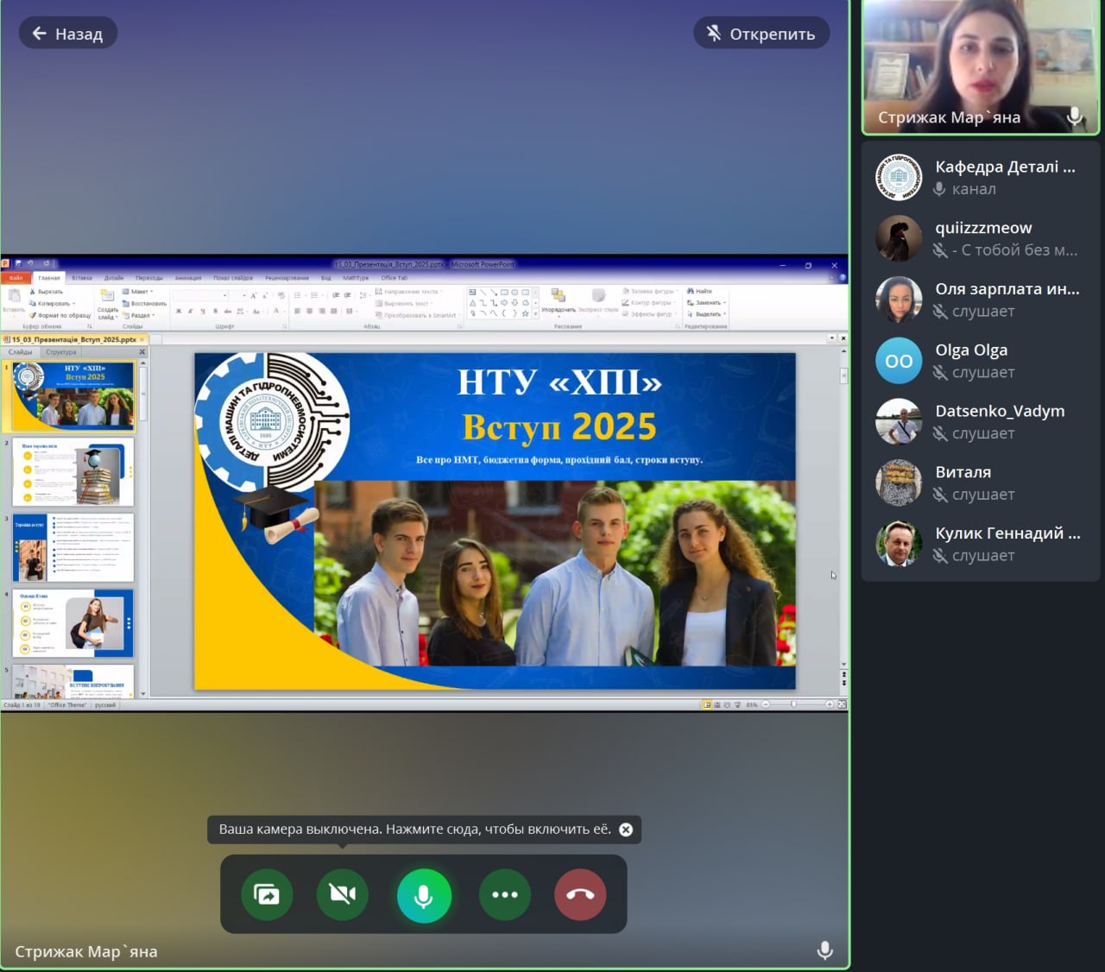Click the screen share button in call controls
This screenshot has height=972, width=1105.
[267, 894]
